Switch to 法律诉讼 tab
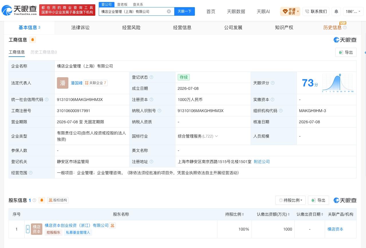 coord(80,27)
